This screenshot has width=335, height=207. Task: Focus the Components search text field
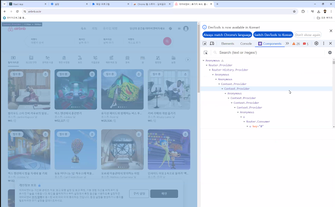(x=271, y=53)
